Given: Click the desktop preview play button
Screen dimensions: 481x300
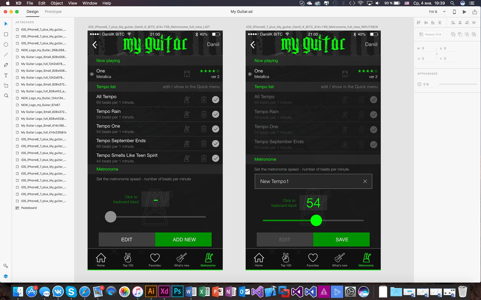Looking at the screenshot, I should pos(464,12).
